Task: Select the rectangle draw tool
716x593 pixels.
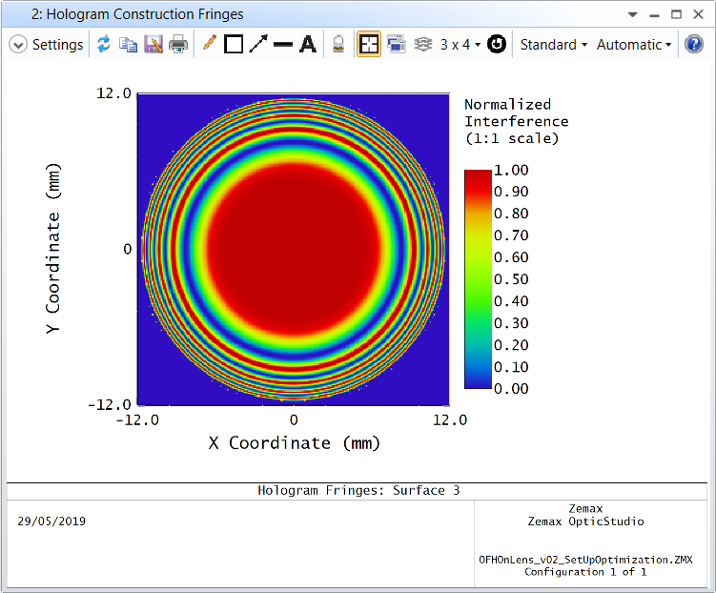Action: pos(234,44)
